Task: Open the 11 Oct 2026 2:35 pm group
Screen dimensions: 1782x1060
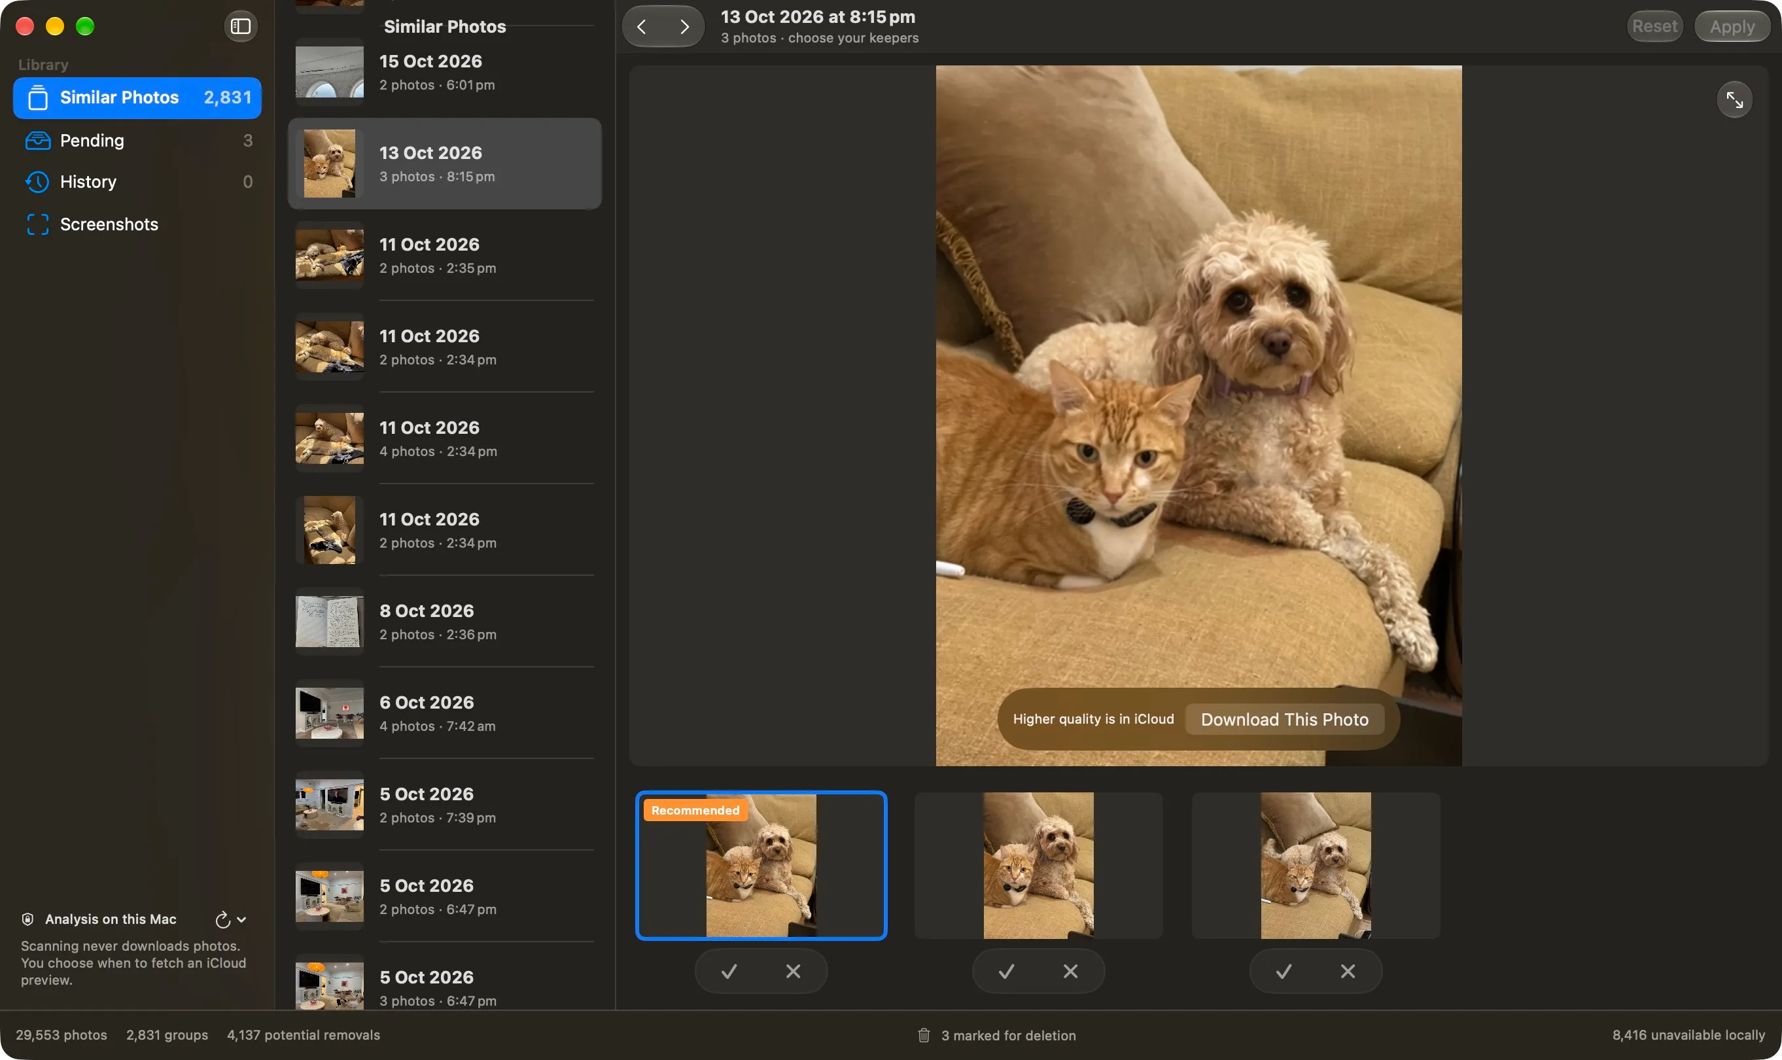Action: [444, 255]
